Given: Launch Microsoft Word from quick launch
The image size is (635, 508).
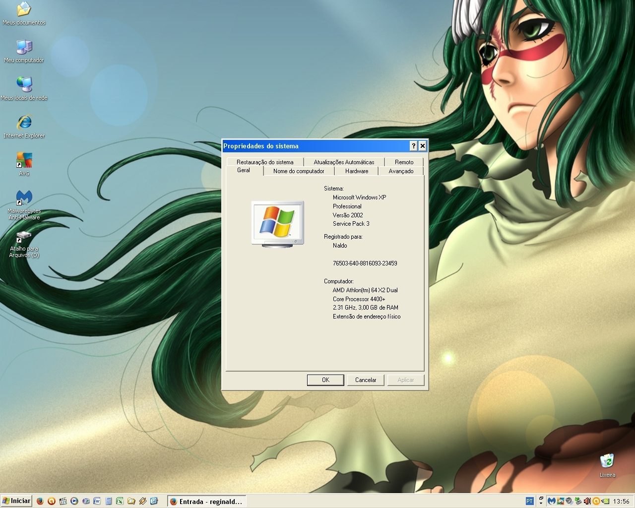Looking at the screenshot, I should tap(97, 501).
